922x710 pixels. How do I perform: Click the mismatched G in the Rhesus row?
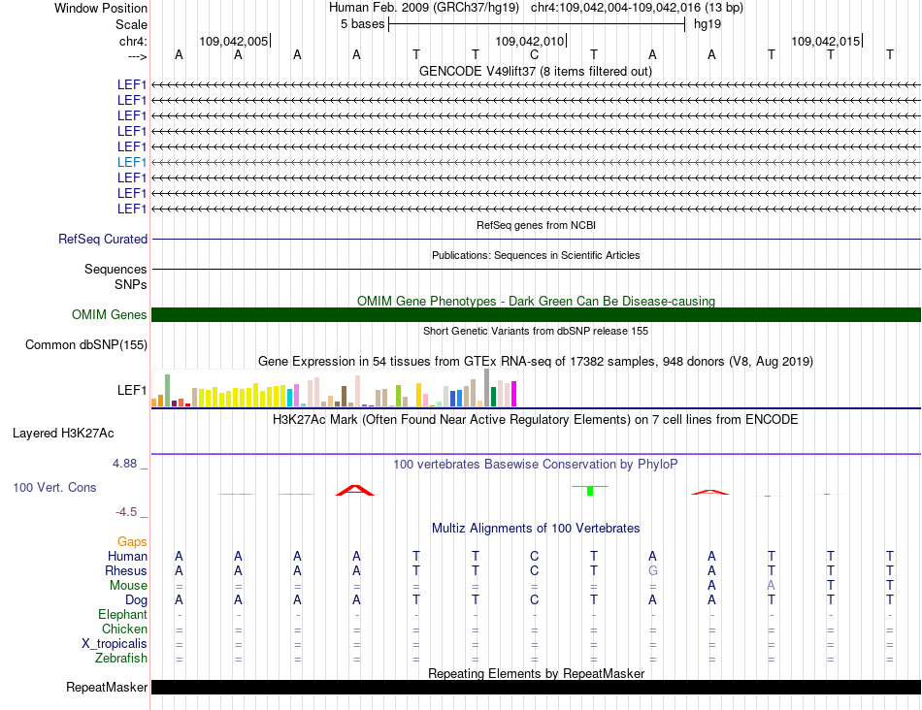653,570
